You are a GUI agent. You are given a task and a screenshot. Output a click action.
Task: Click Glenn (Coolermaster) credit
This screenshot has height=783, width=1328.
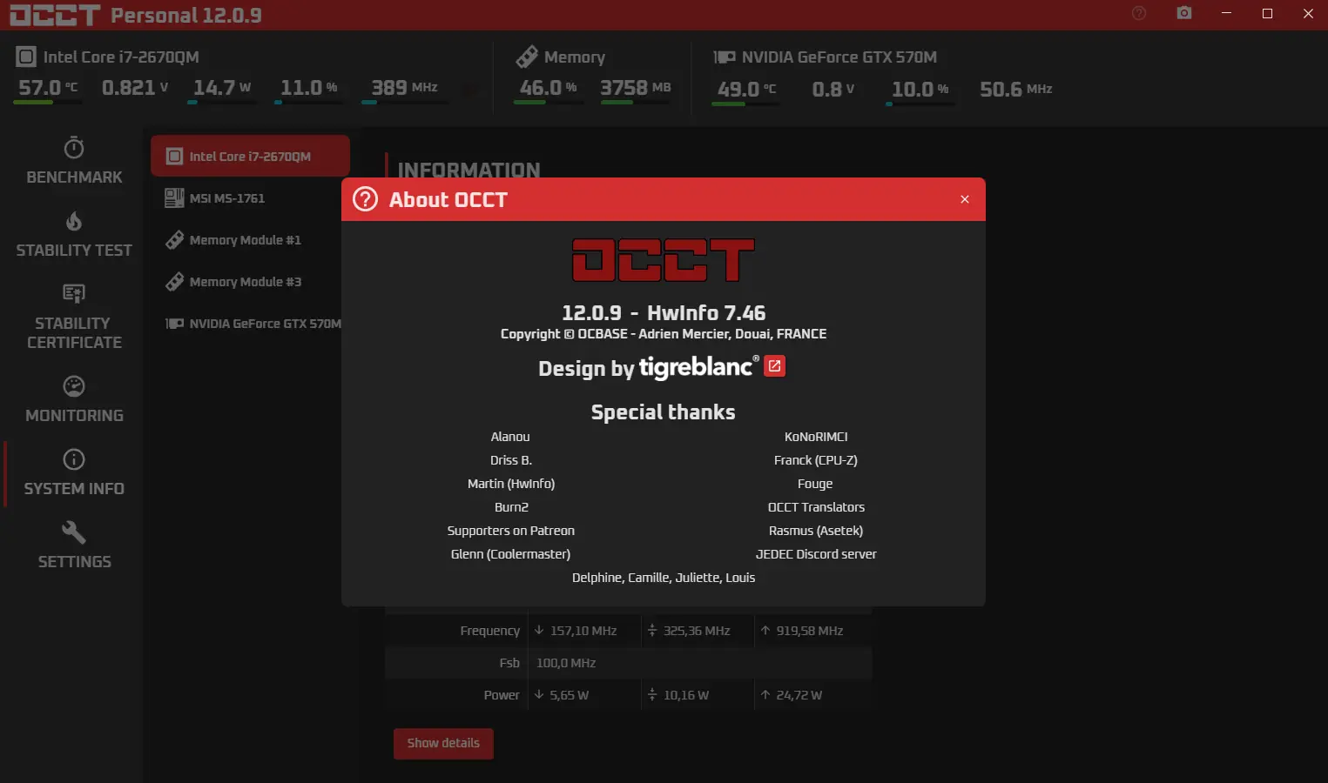pyautogui.click(x=511, y=554)
